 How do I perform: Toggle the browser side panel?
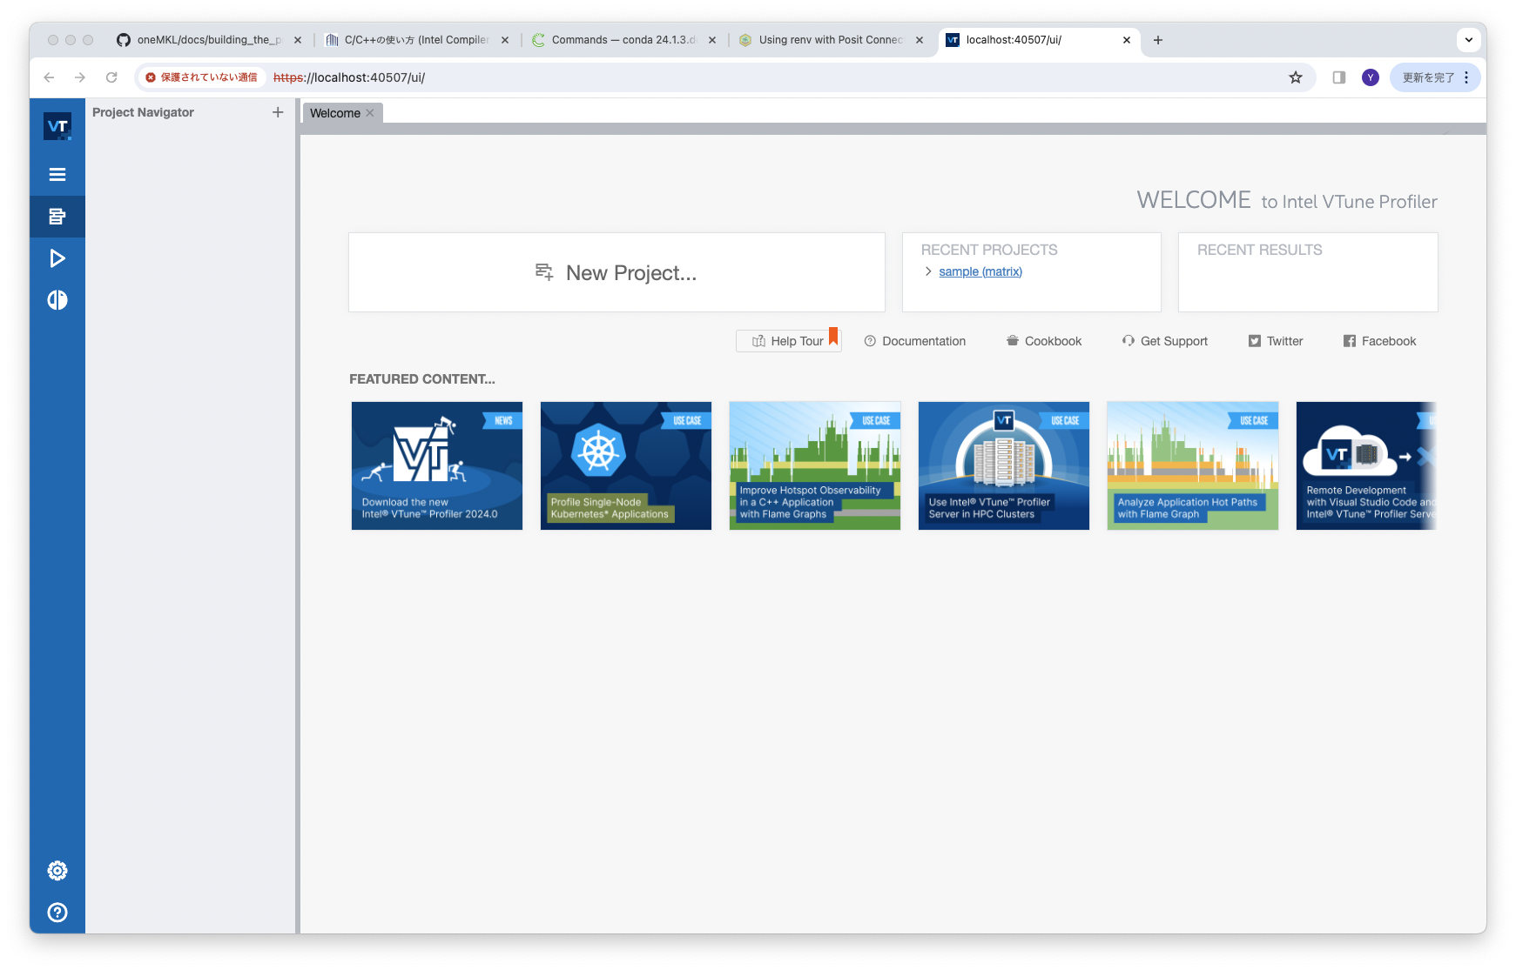(x=1339, y=77)
